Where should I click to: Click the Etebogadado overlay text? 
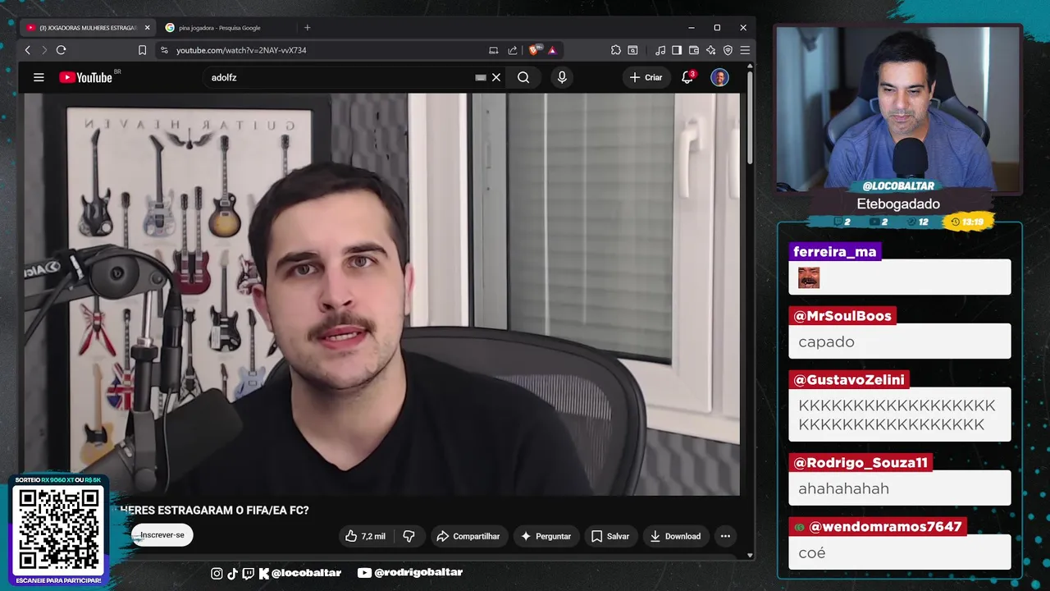(898, 204)
